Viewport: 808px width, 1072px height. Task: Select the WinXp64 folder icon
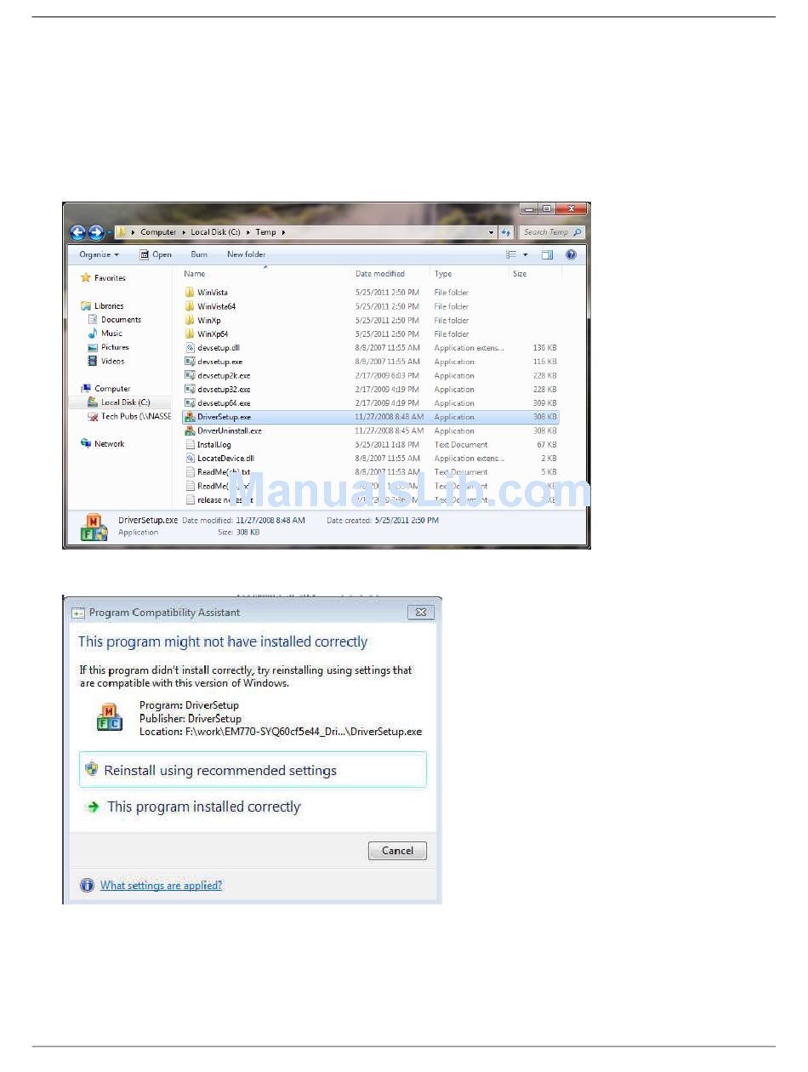[x=190, y=334]
